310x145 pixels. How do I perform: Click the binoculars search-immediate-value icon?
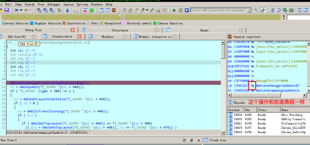(39, 10)
